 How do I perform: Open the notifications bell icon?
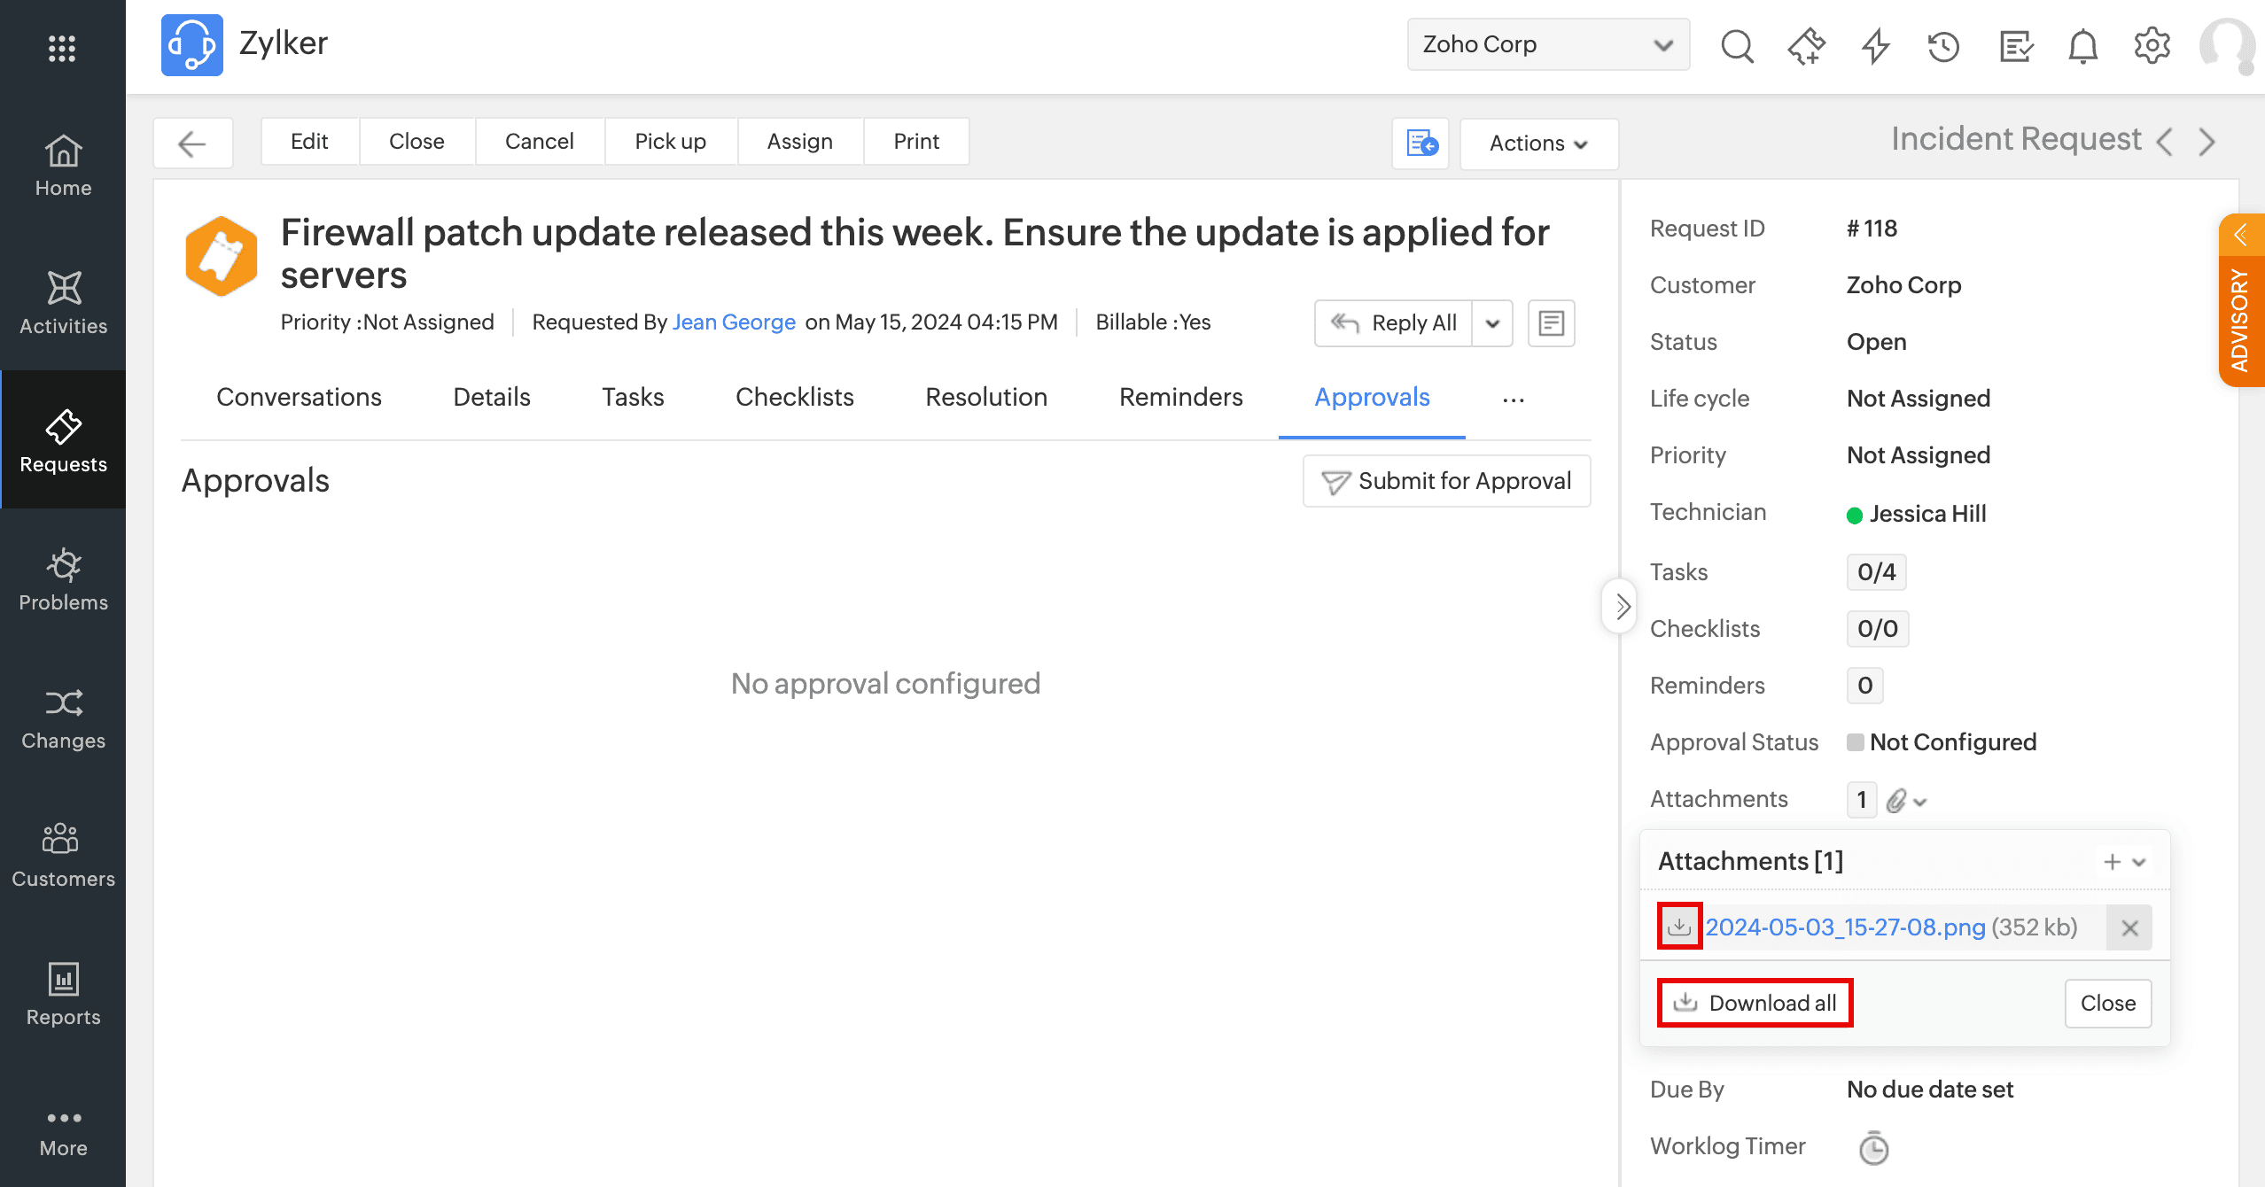point(2082,46)
